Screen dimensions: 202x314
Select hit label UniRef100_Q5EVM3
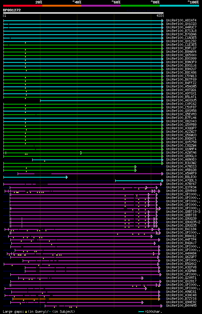coord(181,114)
